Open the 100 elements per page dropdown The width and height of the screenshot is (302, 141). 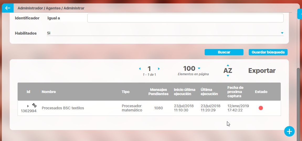pos(199,68)
